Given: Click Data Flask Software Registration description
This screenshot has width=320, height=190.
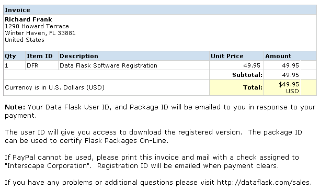Looking at the screenshot, I should pos(108,65).
